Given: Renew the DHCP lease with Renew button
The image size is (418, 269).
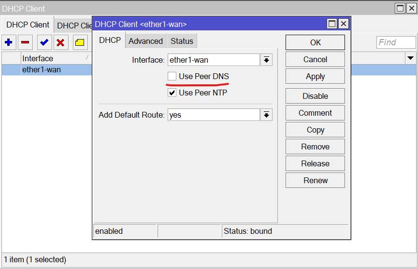Looking at the screenshot, I should click(x=315, y=180).
